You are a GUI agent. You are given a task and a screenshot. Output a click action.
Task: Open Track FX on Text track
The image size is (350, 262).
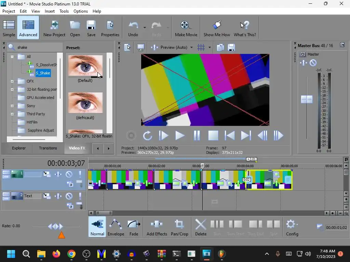[x=58, y=196]
